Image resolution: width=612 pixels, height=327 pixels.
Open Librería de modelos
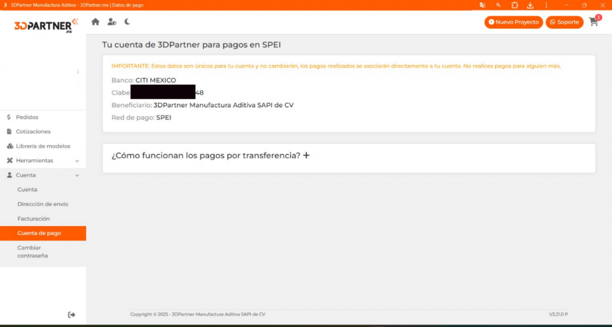[42, 146]
